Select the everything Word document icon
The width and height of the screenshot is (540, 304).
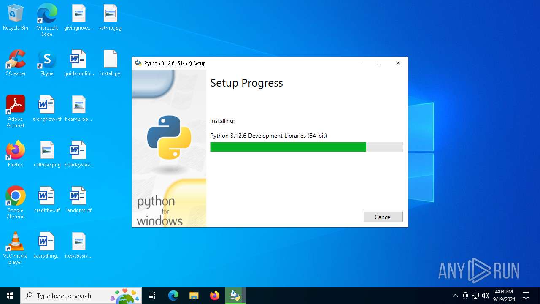tap(47, 246)
